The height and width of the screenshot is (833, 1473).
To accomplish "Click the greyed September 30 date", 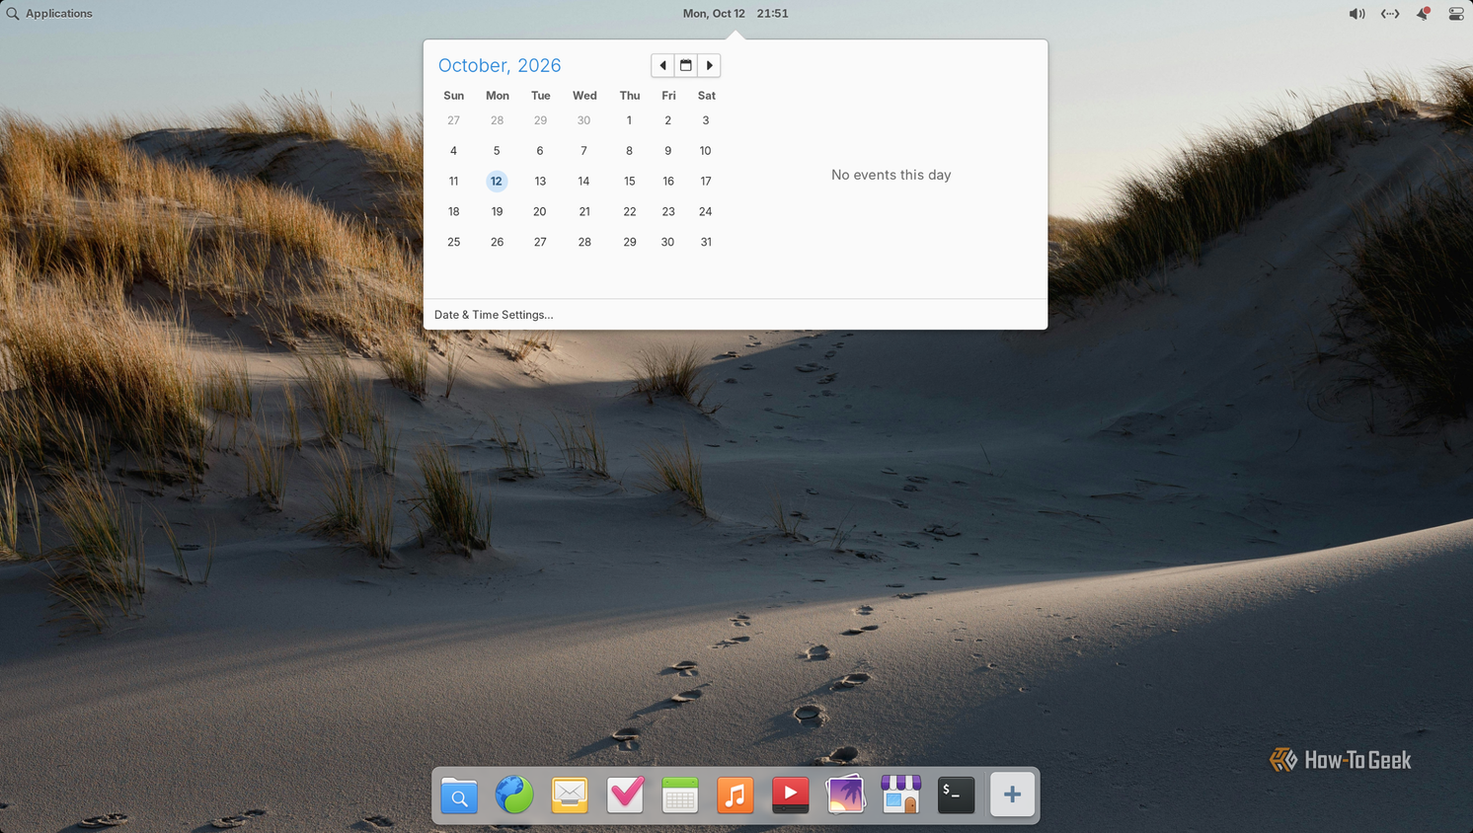I will (583, 120).
